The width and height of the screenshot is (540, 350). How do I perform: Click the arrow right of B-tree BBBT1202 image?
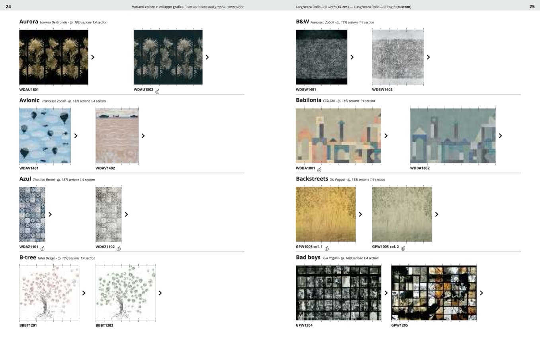coord(160,293)
